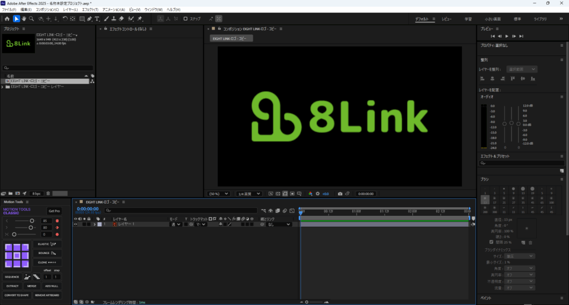The image size is (569, 305).
Task: Click the Play button in Preview panel
Action: (x=507, y=36)
